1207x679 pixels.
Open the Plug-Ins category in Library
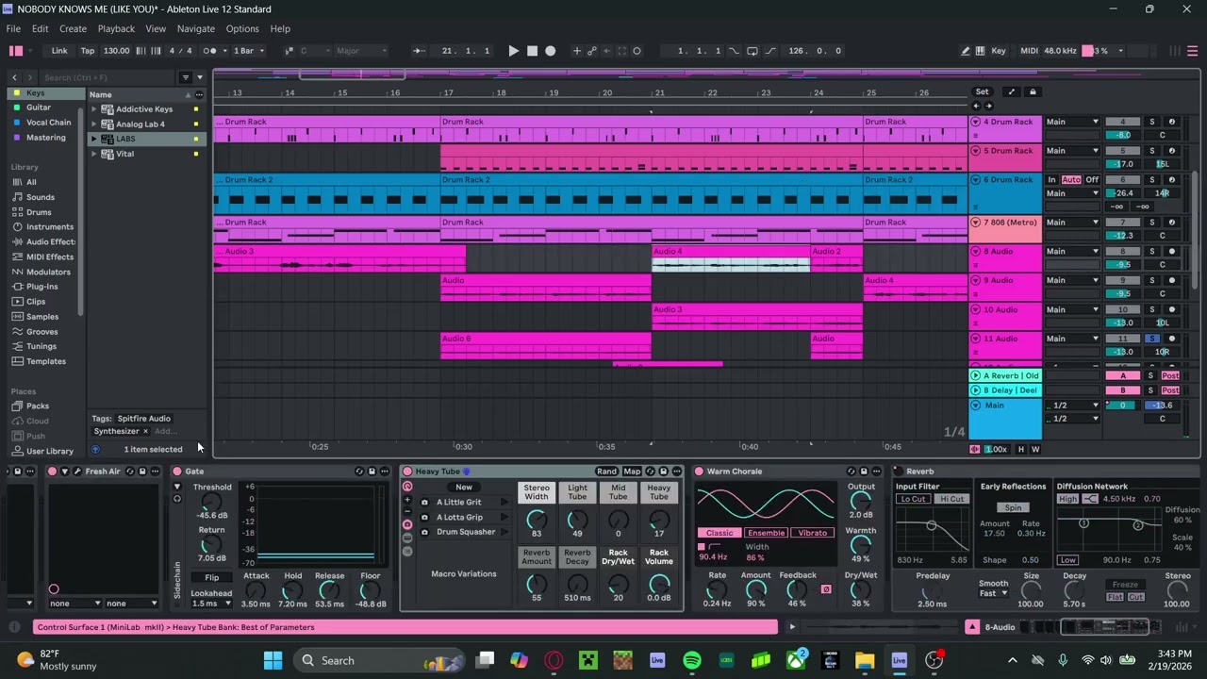pyautogui.click(x=42, y=287)
